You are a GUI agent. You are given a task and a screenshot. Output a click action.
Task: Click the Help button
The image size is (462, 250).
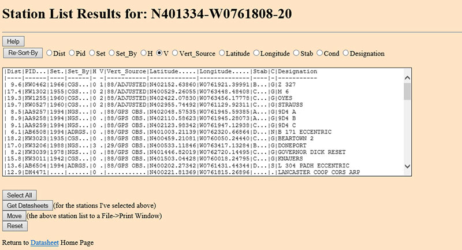pos(13,42)
